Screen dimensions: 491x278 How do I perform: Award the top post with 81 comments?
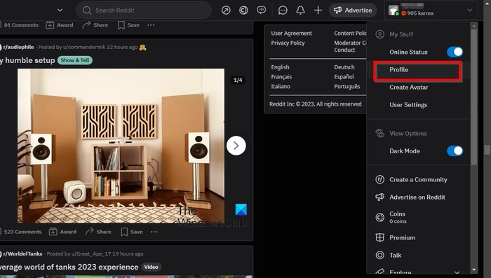coord(60,25)
